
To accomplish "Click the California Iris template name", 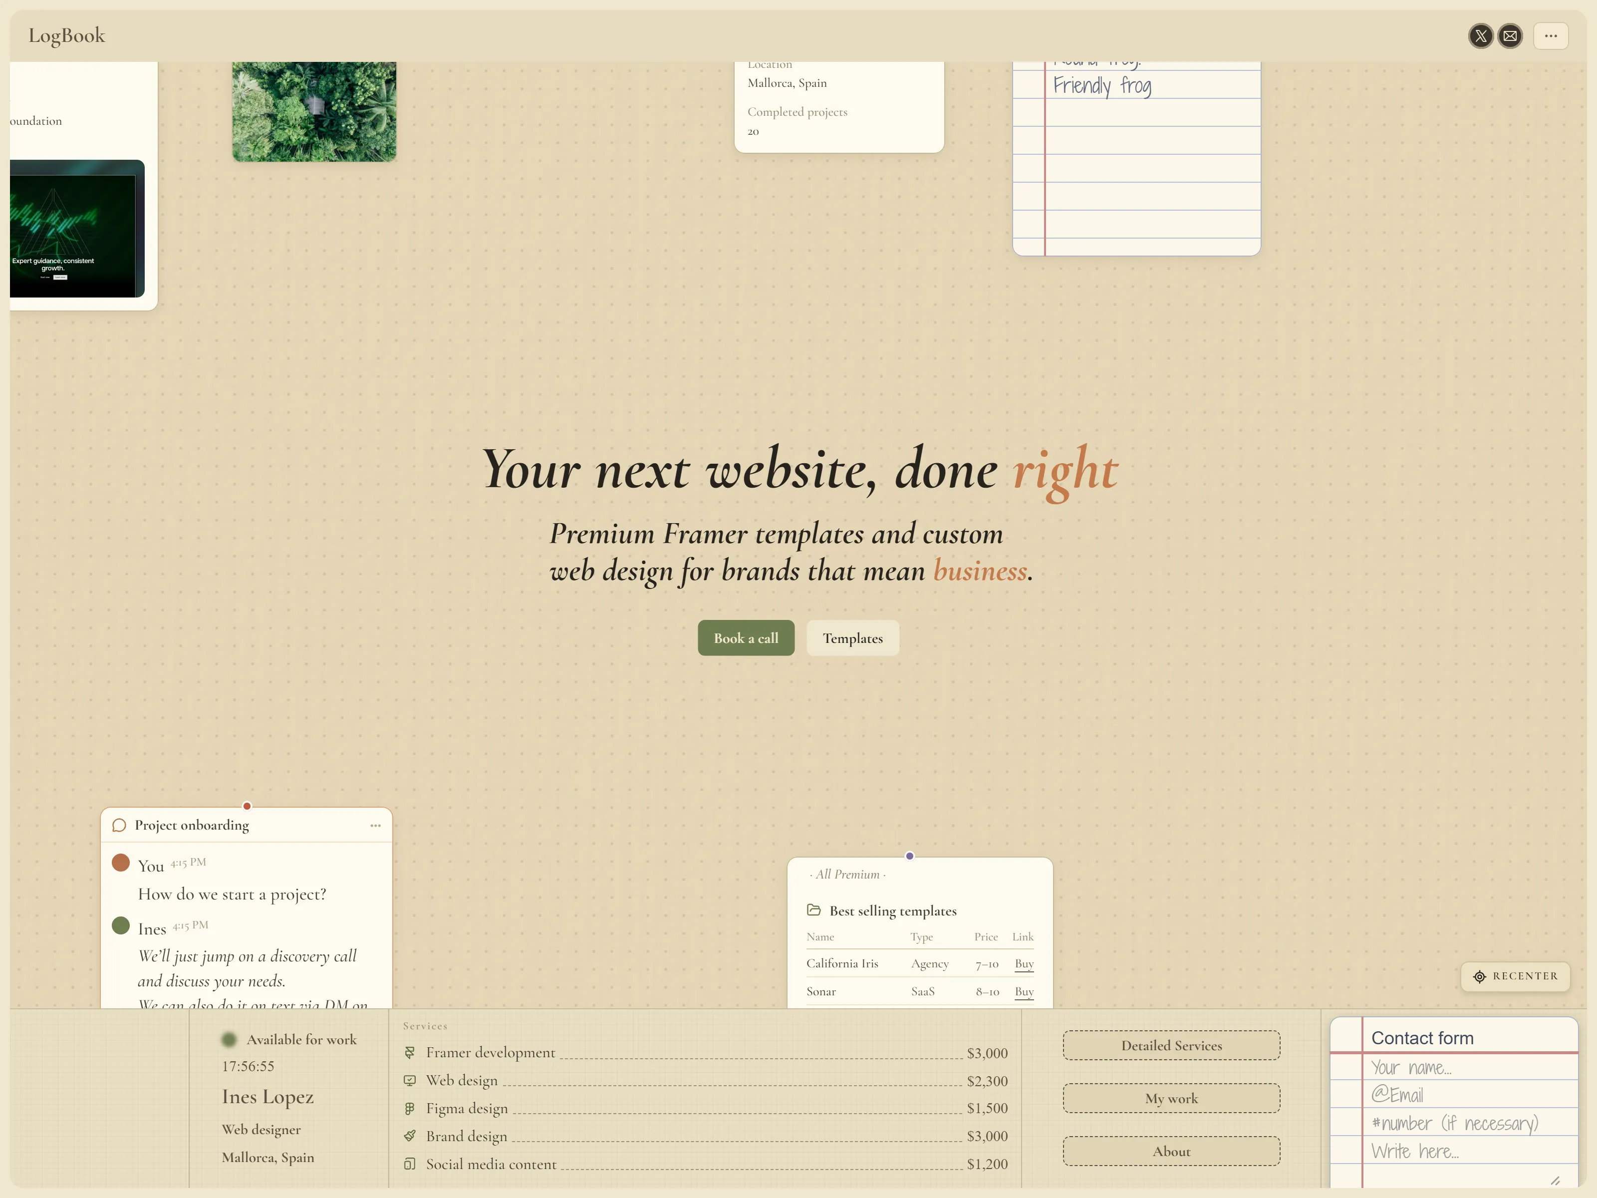I will [842, 963].
